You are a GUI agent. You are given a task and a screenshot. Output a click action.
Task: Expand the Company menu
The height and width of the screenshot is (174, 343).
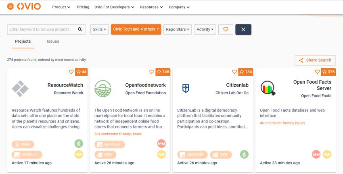(x=179, y=7)
